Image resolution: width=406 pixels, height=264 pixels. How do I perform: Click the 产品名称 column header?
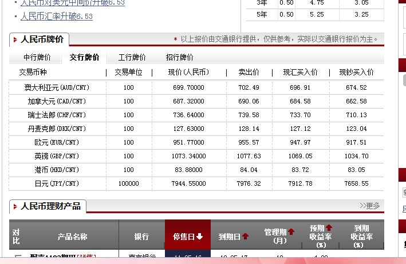pyautogui.click(x=72, y=237)
